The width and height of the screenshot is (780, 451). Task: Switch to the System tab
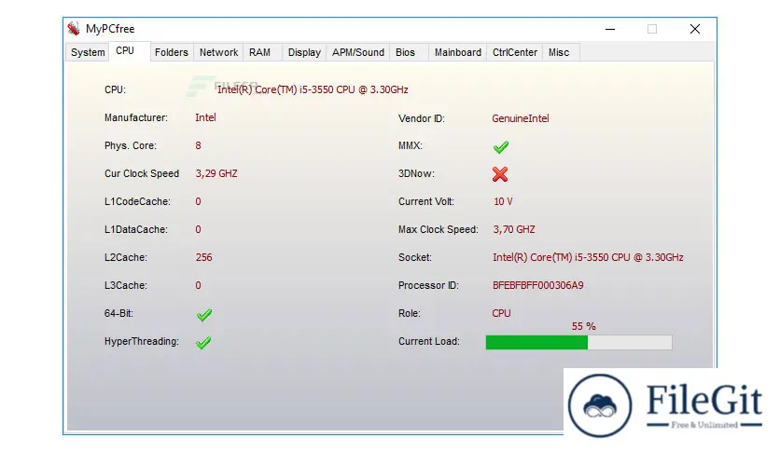click(88, 53)
